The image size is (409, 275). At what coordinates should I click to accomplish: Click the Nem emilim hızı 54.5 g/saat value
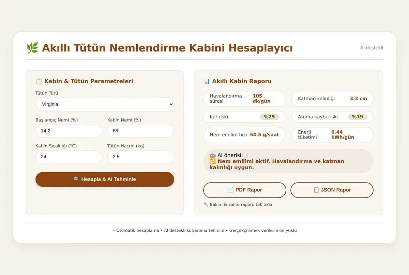tap(264, 135)
